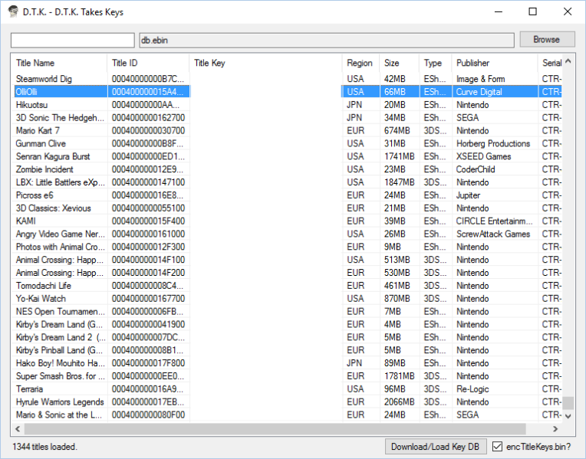This screenshot has height=459, width=586.
Task: Select the Tomodachi Life row
Action: (287, 286)
